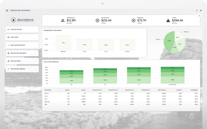Viewport: 207px width, 129px height.
Task: Sort by the Assets column header
Action: (78, 90)
